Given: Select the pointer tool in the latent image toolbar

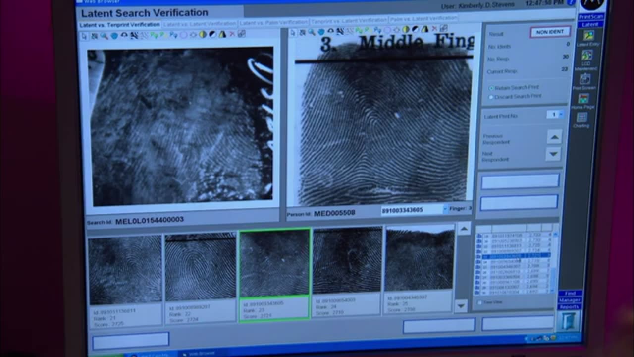Looking at the screenshot, I should point(84,35).
